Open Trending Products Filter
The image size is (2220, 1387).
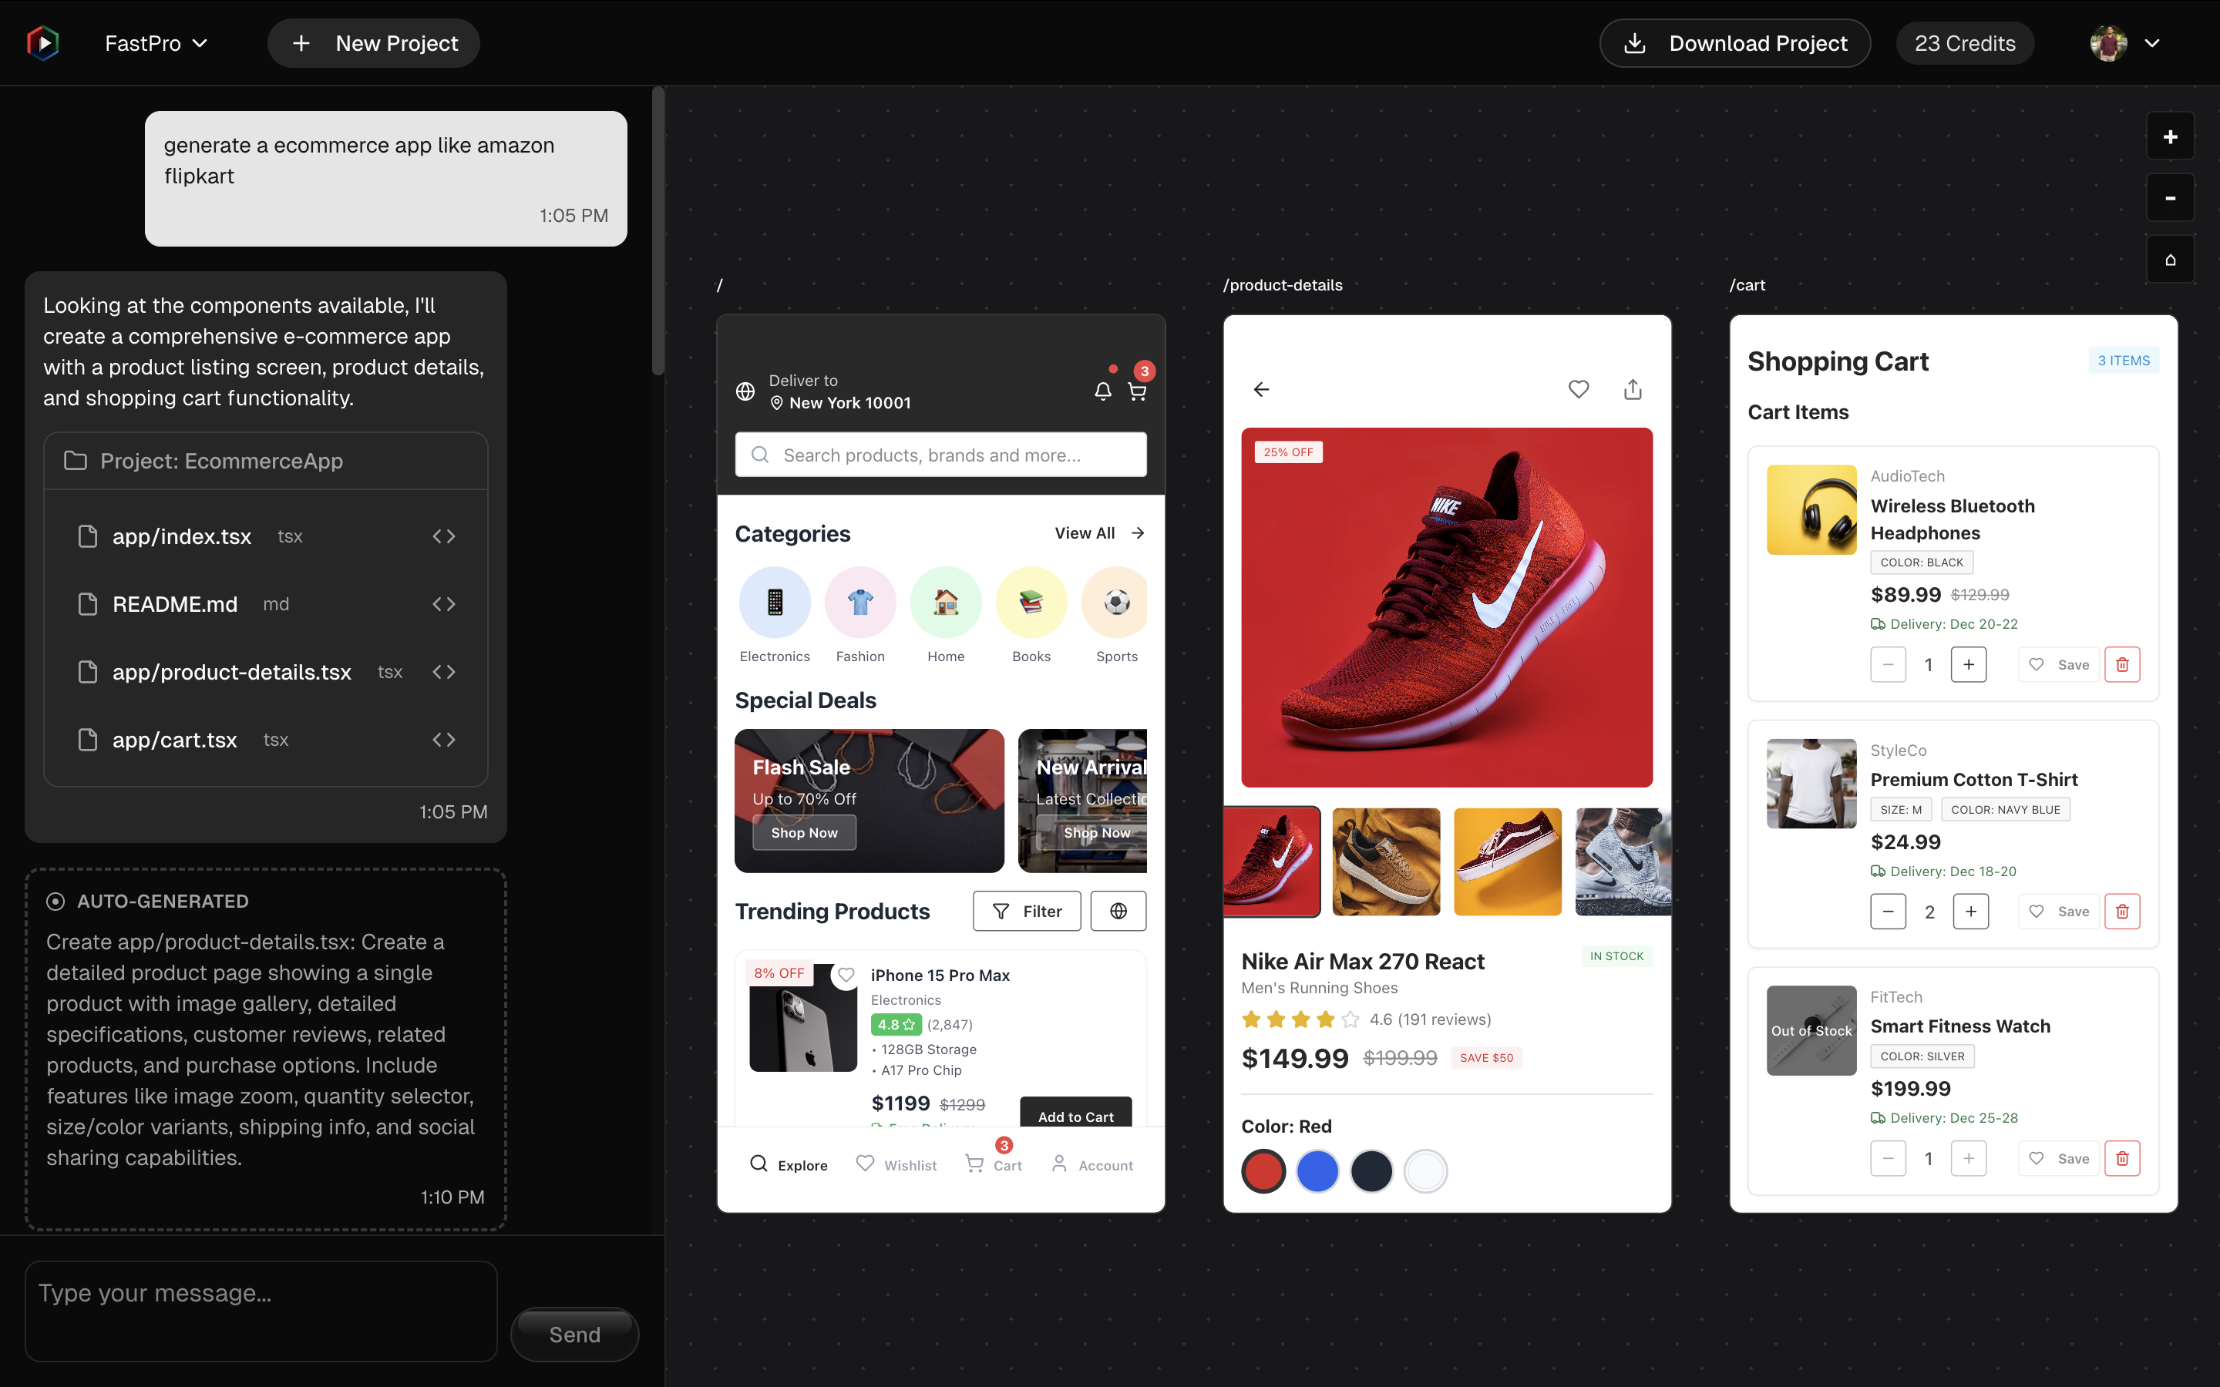1027,911
